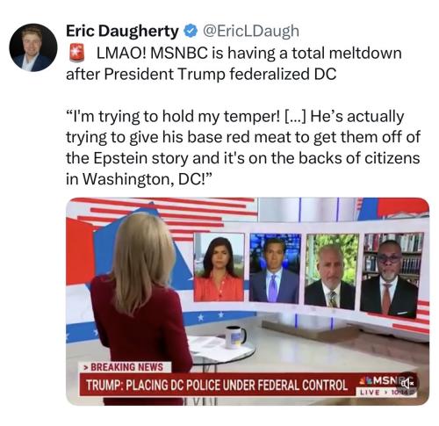Click the blue verified checkmark badge
The image size is (439, 426).
click(x=190, y=31)
